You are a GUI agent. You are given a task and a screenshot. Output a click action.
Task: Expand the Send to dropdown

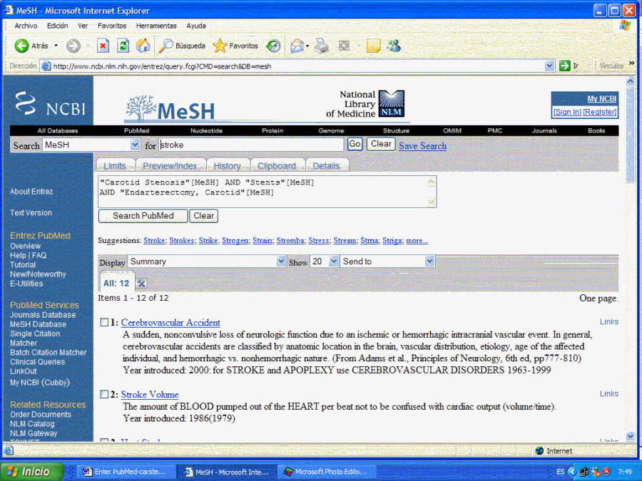coord(429,262)
